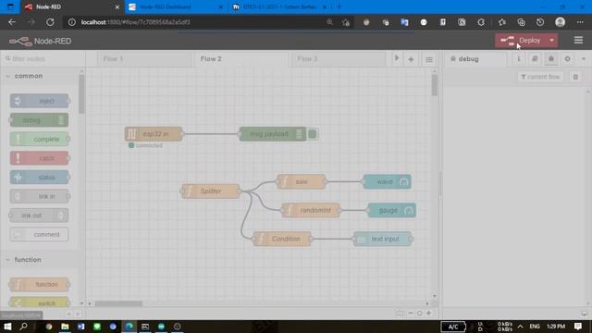
Task: Add this page to favorites star icon
Action: tap(345, 22)
